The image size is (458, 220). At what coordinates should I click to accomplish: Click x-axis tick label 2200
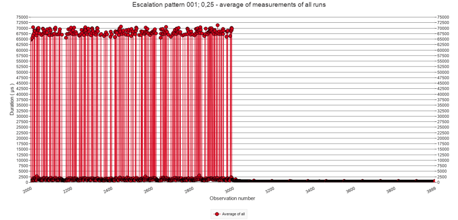(67, 190)
